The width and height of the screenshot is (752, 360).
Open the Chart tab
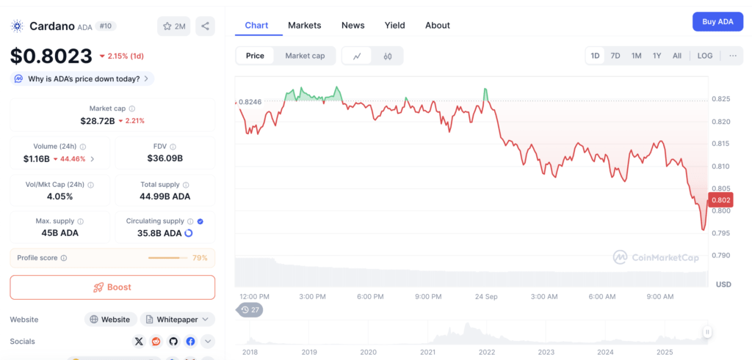pyautogui.click(x=256, y=26)
